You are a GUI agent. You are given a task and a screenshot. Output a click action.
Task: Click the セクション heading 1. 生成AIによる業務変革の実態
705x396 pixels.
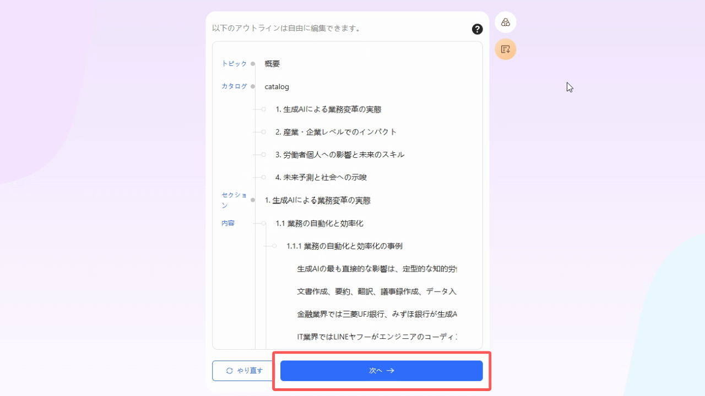pyautogui.click(x=317, y=200)
